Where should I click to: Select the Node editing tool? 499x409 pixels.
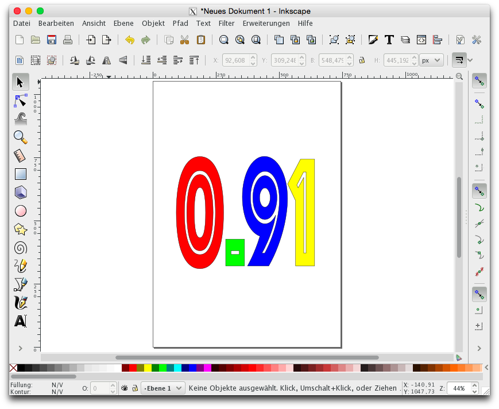[21, 101]
